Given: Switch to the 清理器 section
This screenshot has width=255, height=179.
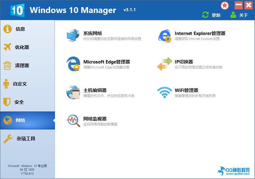Looking at the screenshot, I should (27, 65).
